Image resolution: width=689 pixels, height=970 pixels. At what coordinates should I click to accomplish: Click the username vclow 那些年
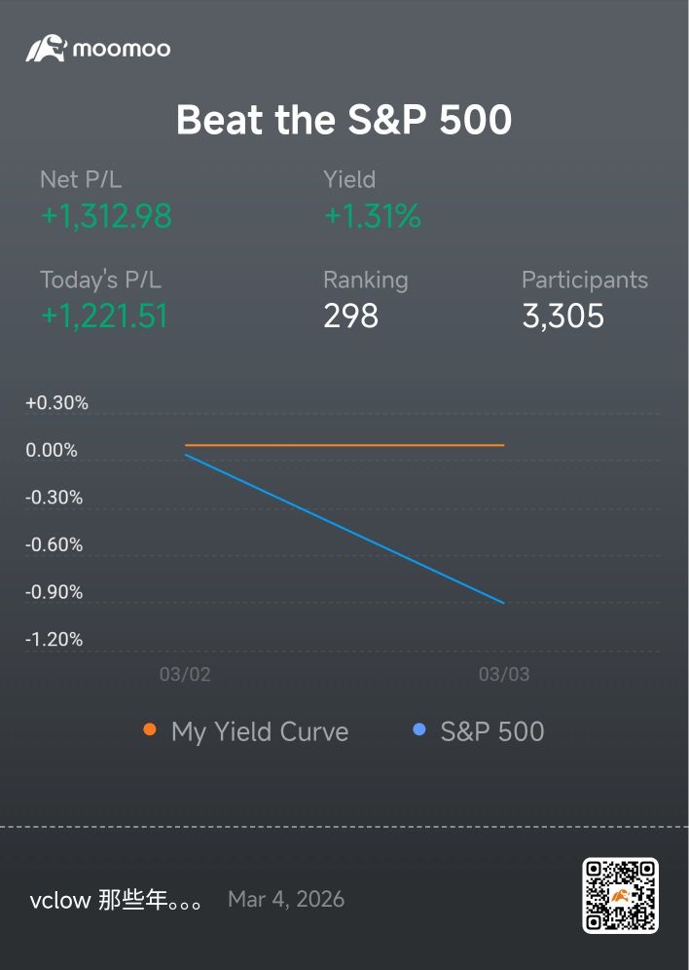point(116,900)
